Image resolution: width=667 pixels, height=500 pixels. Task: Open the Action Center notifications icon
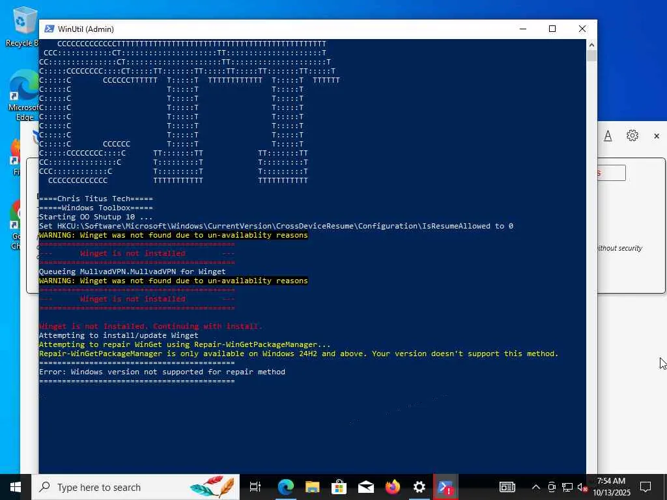[x=646, y=487]
